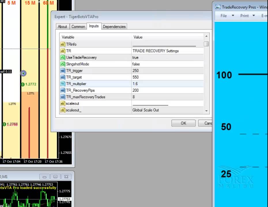Click the TRinfo string variable icon
268x207 pixels.
point(63,44)
